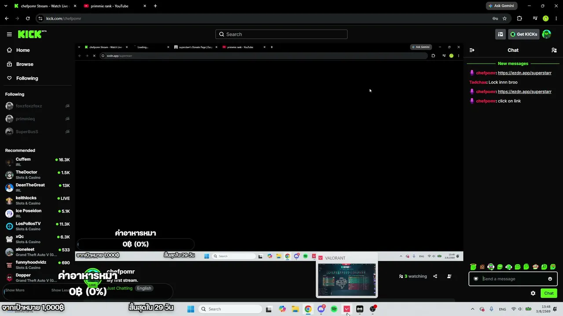Open recommended channel aloneleet
This screenshot has width=563, height=316.
point(37,252)
